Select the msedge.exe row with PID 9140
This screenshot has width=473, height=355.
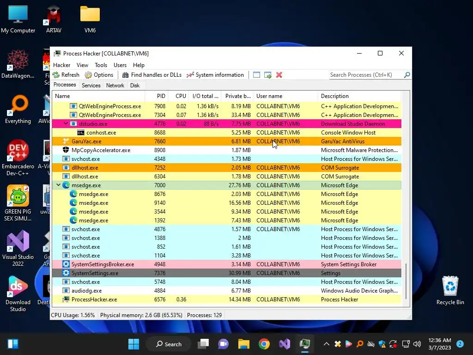pos(226,203)
